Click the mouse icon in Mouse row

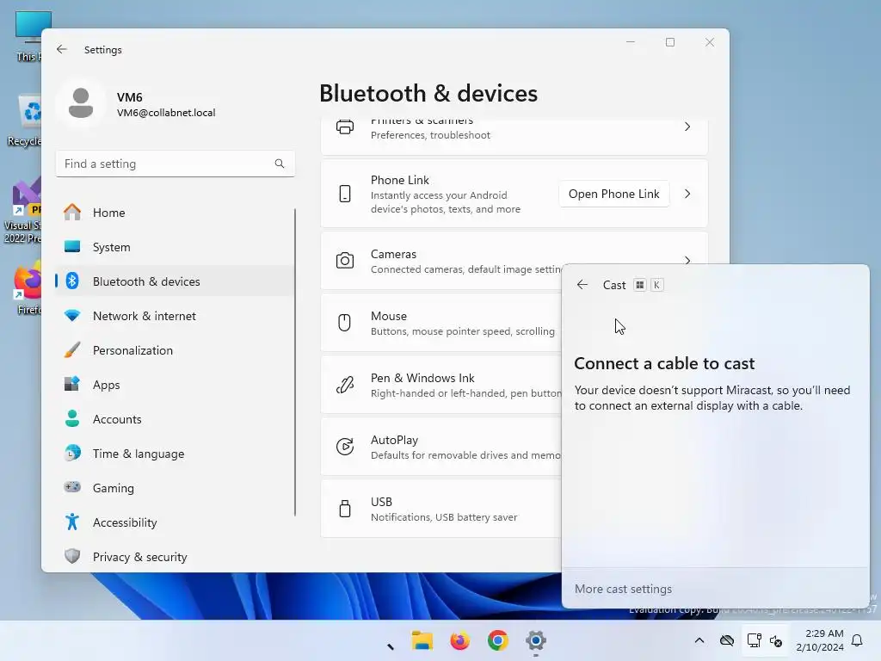point(344,323)
